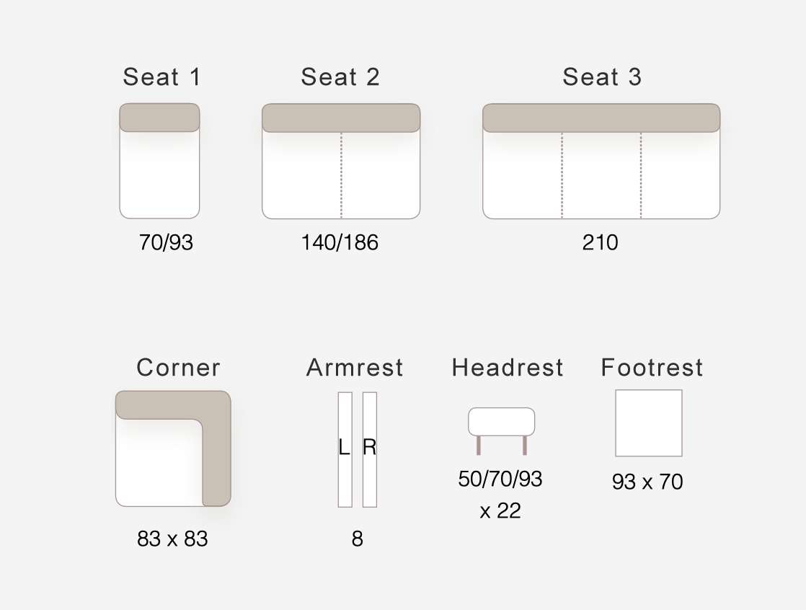Click the "Seat 2" heading

tap(340, 77)
